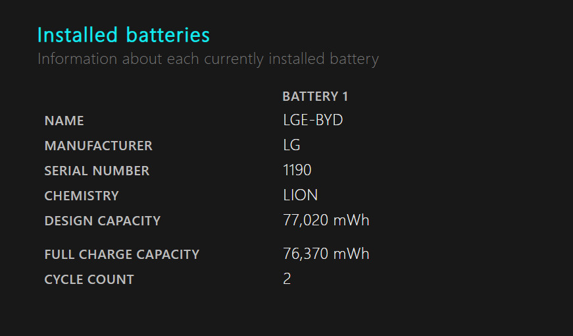Viewport: 573px width, 336px height.
Task: Click the NAME row label
Action: coord(64,121)
